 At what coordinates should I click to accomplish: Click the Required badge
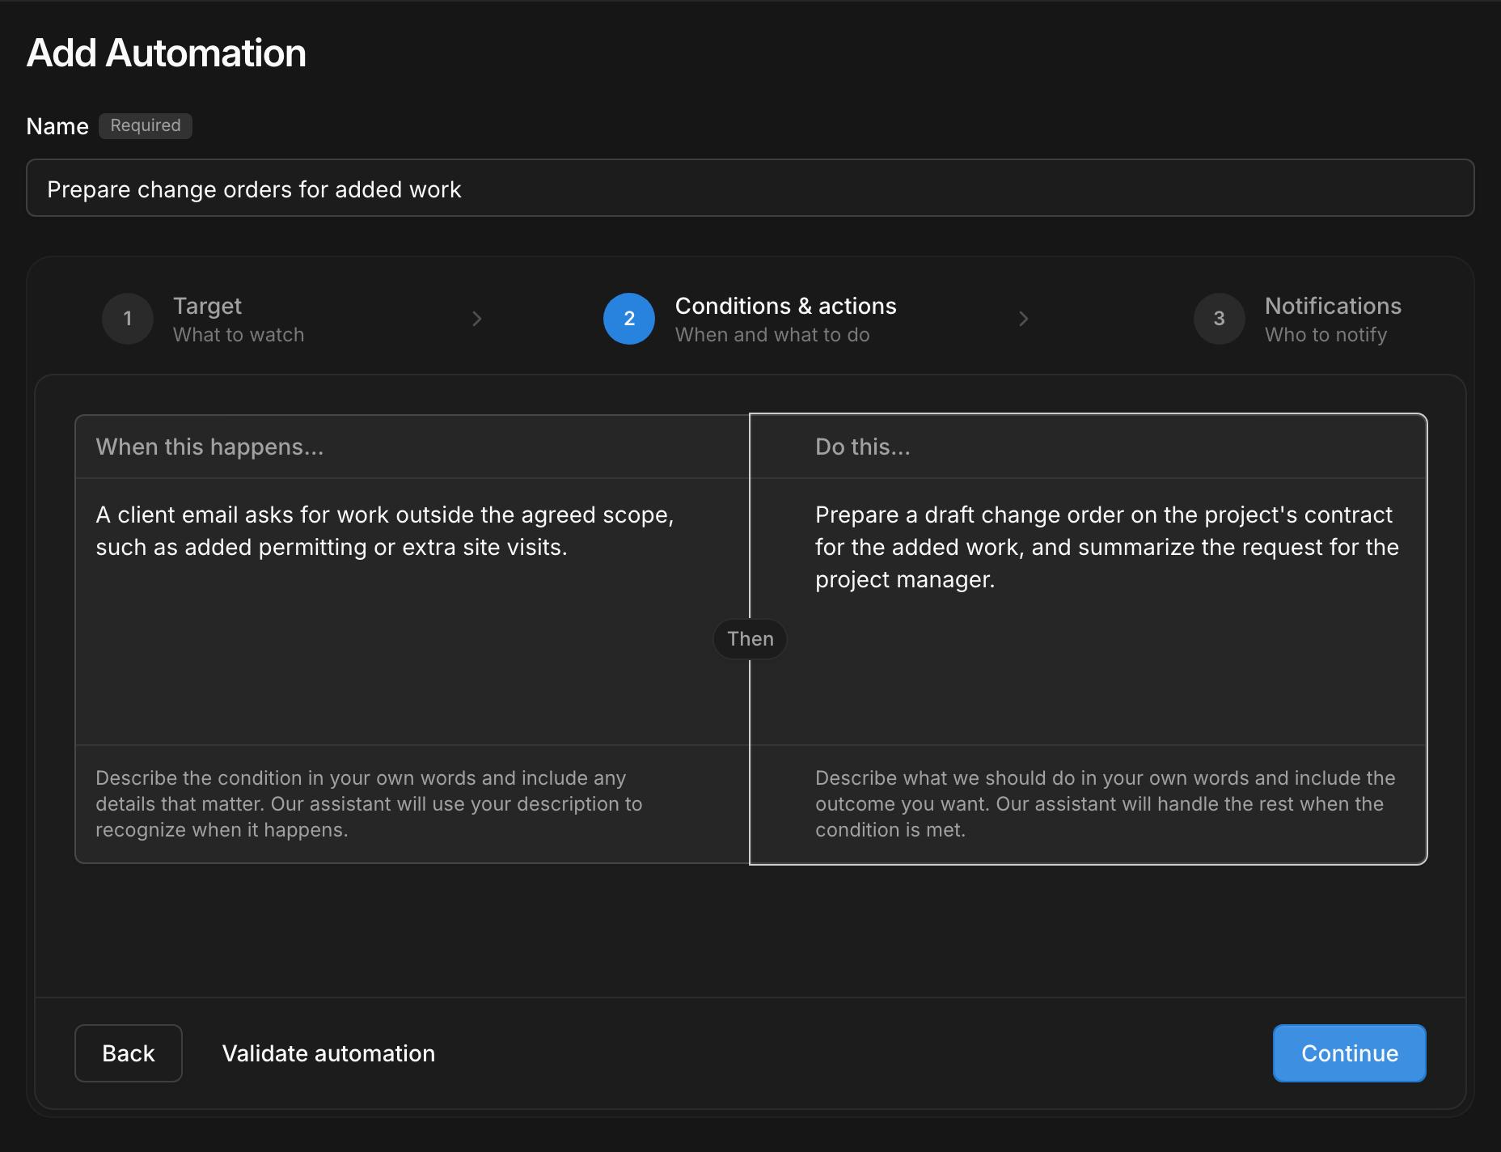(x=146, y=125)
